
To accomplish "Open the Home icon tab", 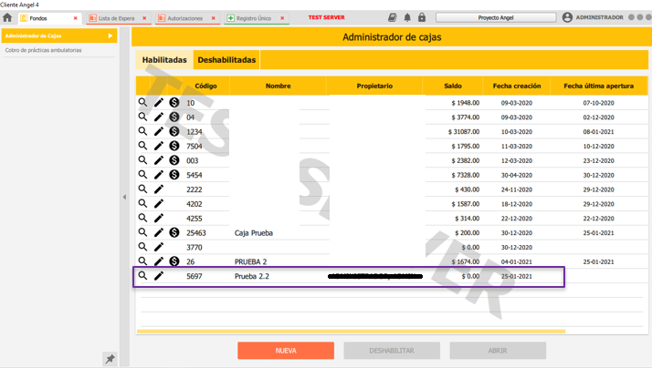I will click(x=7, y=17).
